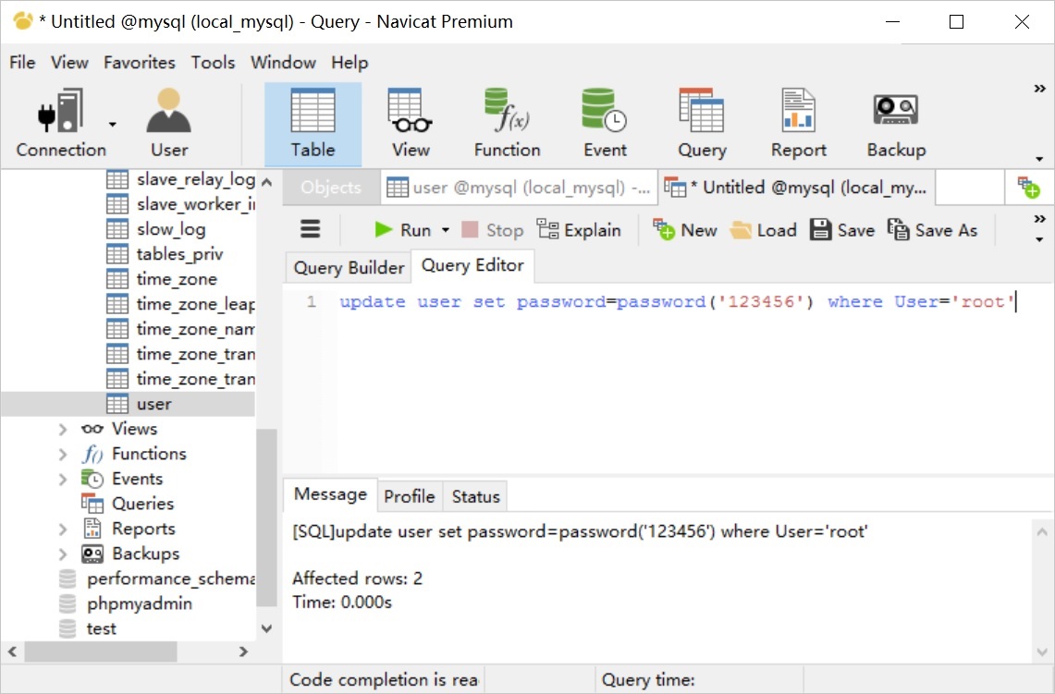
Task: Open the View toolbar icon
Action: point(411,124)
